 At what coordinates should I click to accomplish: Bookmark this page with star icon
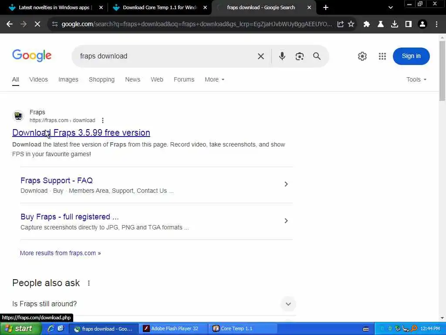point(351,24)
